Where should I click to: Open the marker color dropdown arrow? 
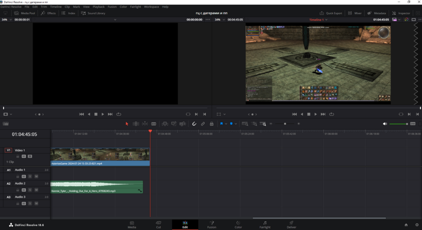coord(236,124)
